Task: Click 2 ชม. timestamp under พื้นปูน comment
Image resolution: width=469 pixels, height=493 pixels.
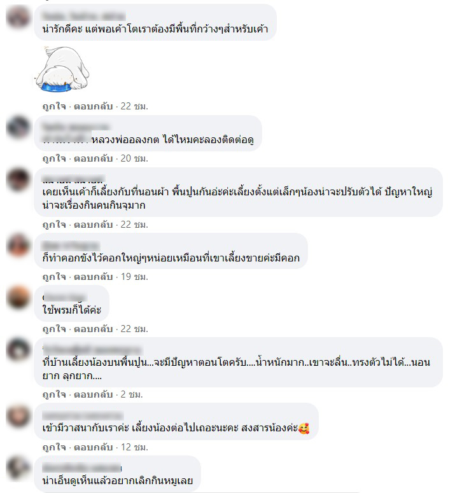Action: coord(132,394)
